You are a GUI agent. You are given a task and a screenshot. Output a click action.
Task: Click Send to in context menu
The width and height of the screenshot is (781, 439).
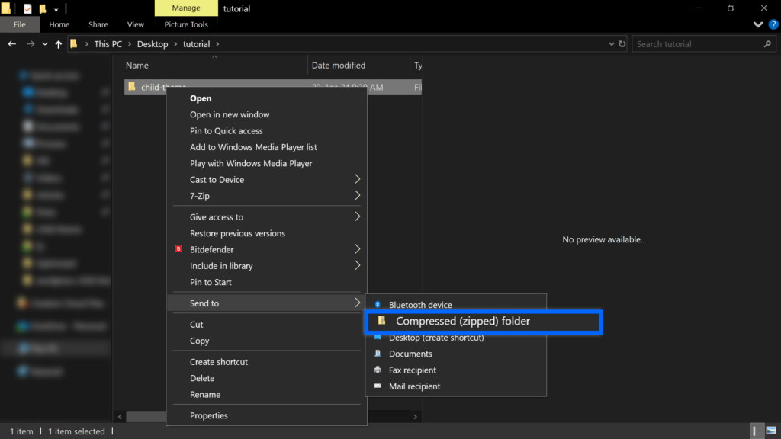tap(266, 303)
